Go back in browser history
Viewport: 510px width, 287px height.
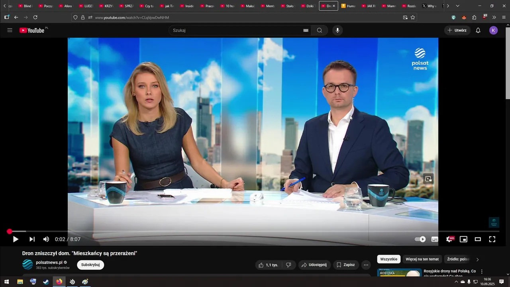click(x=16, y=18)
